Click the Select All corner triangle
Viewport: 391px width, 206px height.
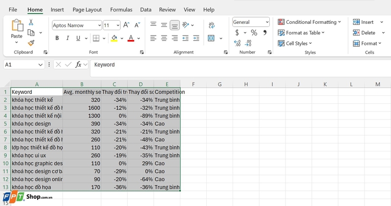point(6,84)
